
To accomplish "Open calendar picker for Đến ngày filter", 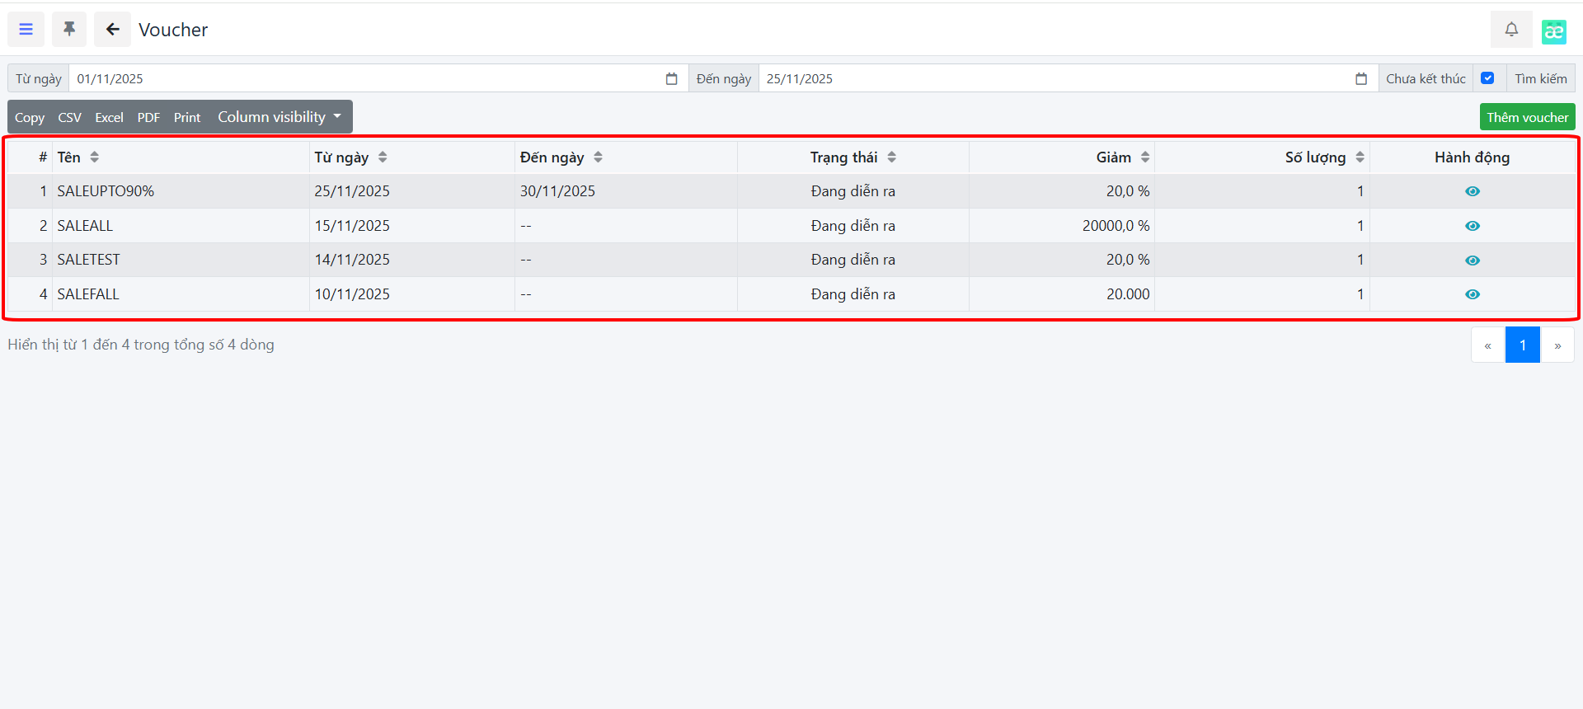I will tap(1360, 79).
